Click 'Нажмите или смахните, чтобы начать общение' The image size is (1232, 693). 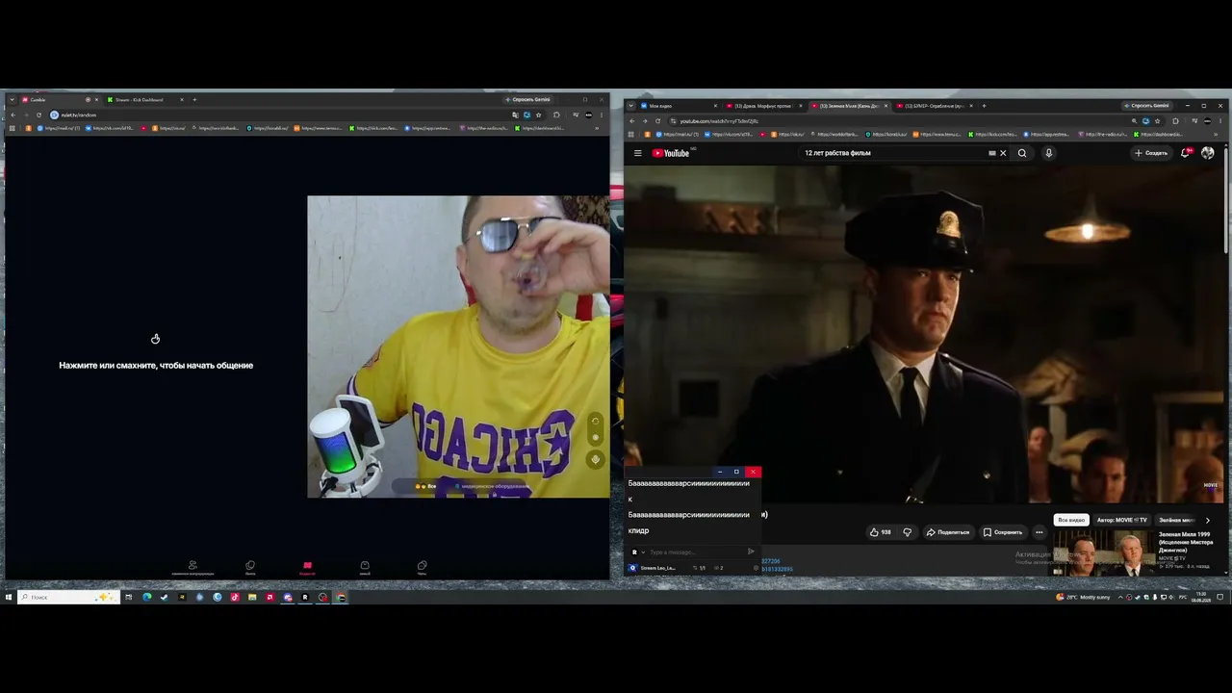click(x=156, y=366)
